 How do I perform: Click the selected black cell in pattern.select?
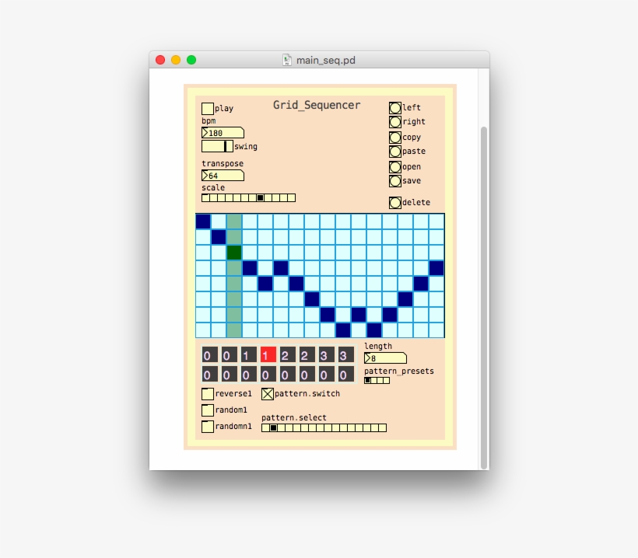273,428
